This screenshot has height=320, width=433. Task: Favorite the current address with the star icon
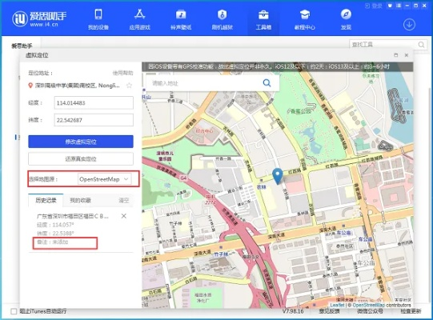[129, 86]
